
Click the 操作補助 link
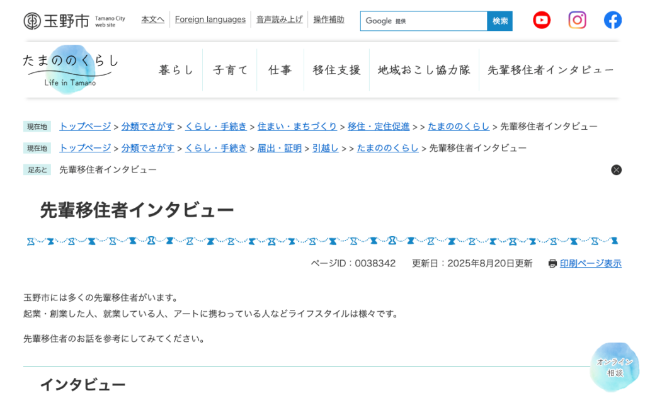point(328,19)
